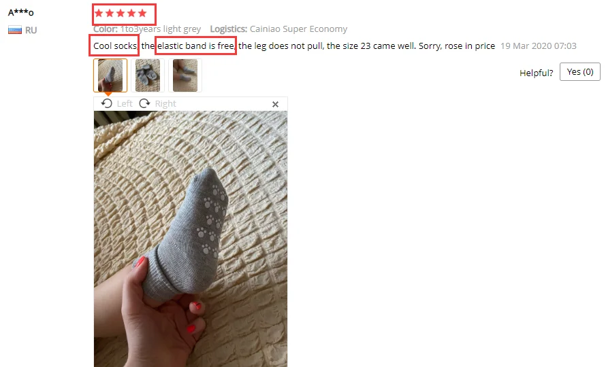Image resolution: width=606 pixels, height=367 pixels.
Task: Mark review helpful with Yes (0)
Action: point(579,72)
